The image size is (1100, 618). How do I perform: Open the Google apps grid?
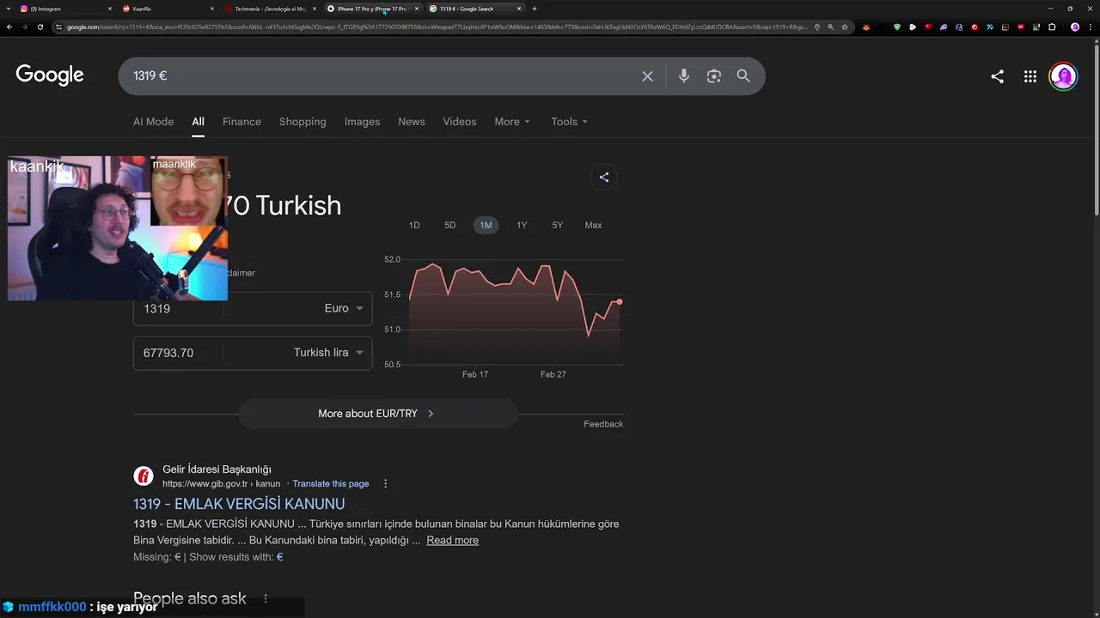tap(1030, 76)
